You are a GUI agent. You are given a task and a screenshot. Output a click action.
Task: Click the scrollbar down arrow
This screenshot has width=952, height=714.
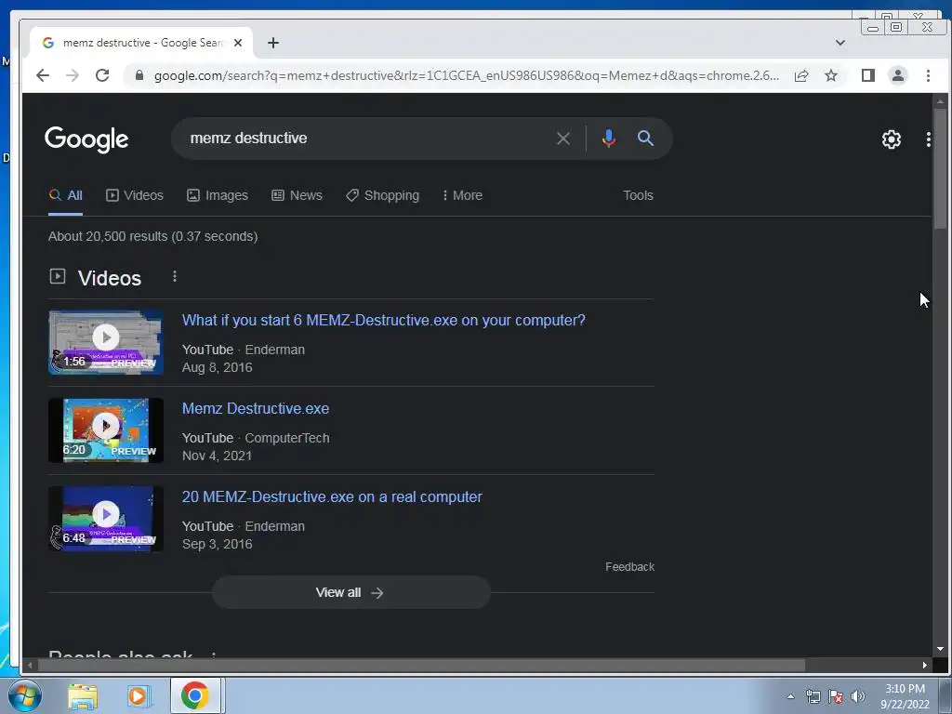pos(940,649)
